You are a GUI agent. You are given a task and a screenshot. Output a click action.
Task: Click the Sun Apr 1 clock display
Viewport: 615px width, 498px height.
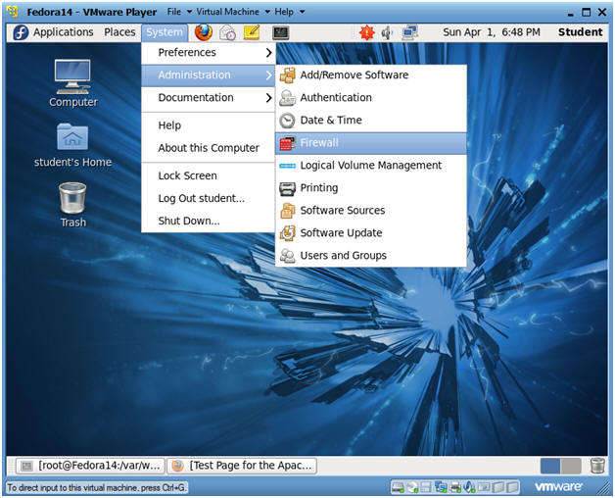(491, 32)
